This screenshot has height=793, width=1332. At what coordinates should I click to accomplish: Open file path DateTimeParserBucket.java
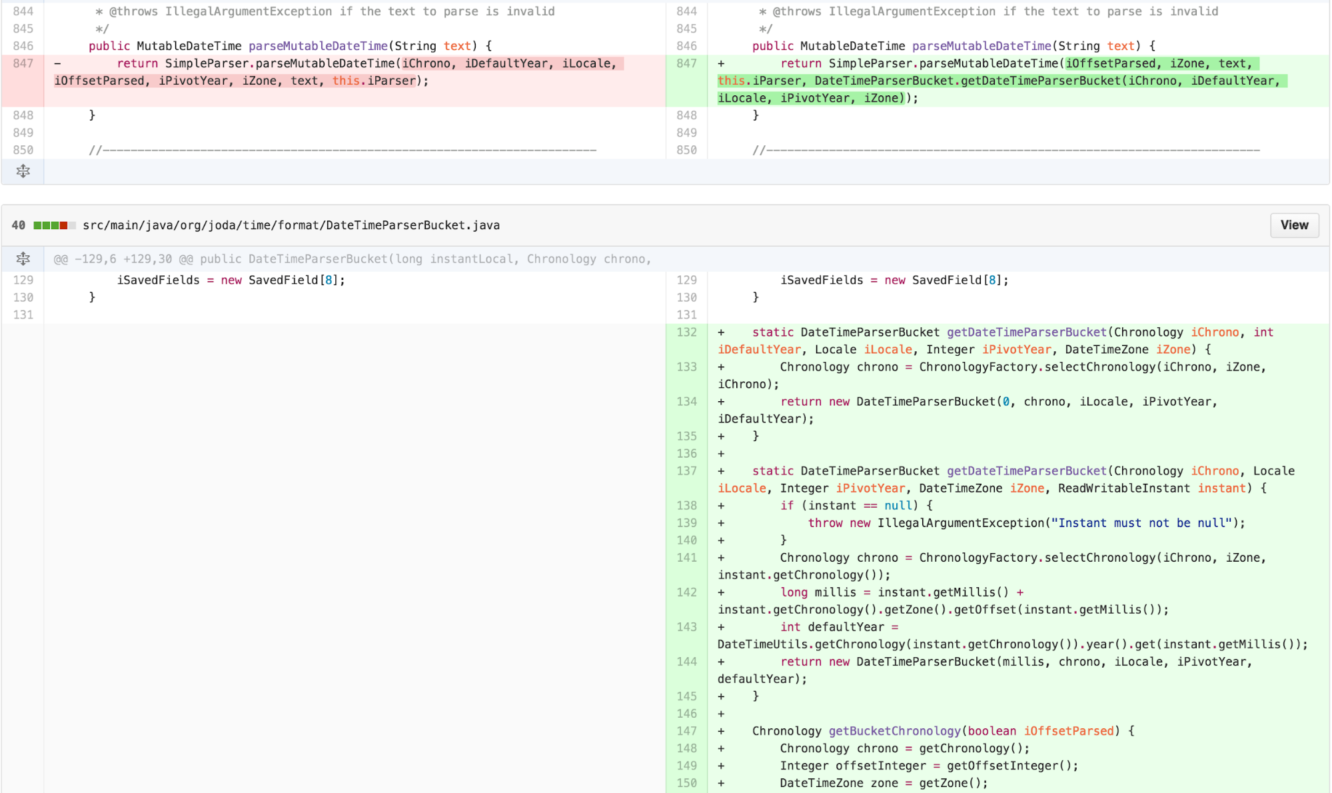291,225
